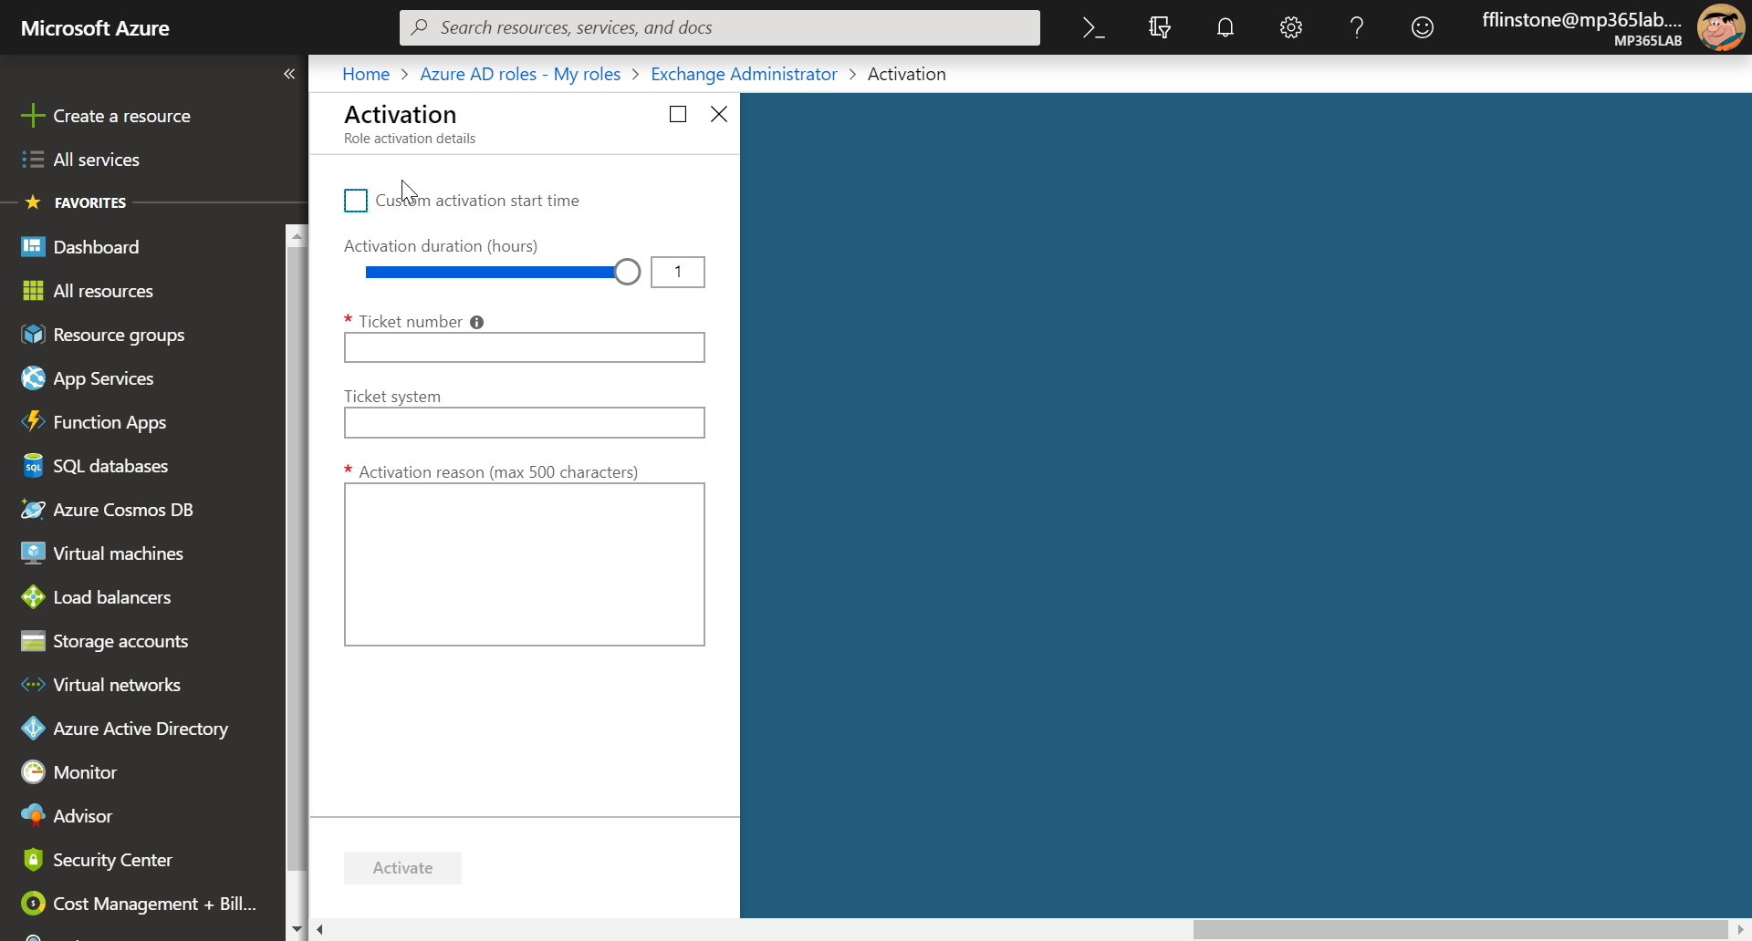Open All services menu item
Viewport: 1752px width, 941px height.
click(96, 160)
